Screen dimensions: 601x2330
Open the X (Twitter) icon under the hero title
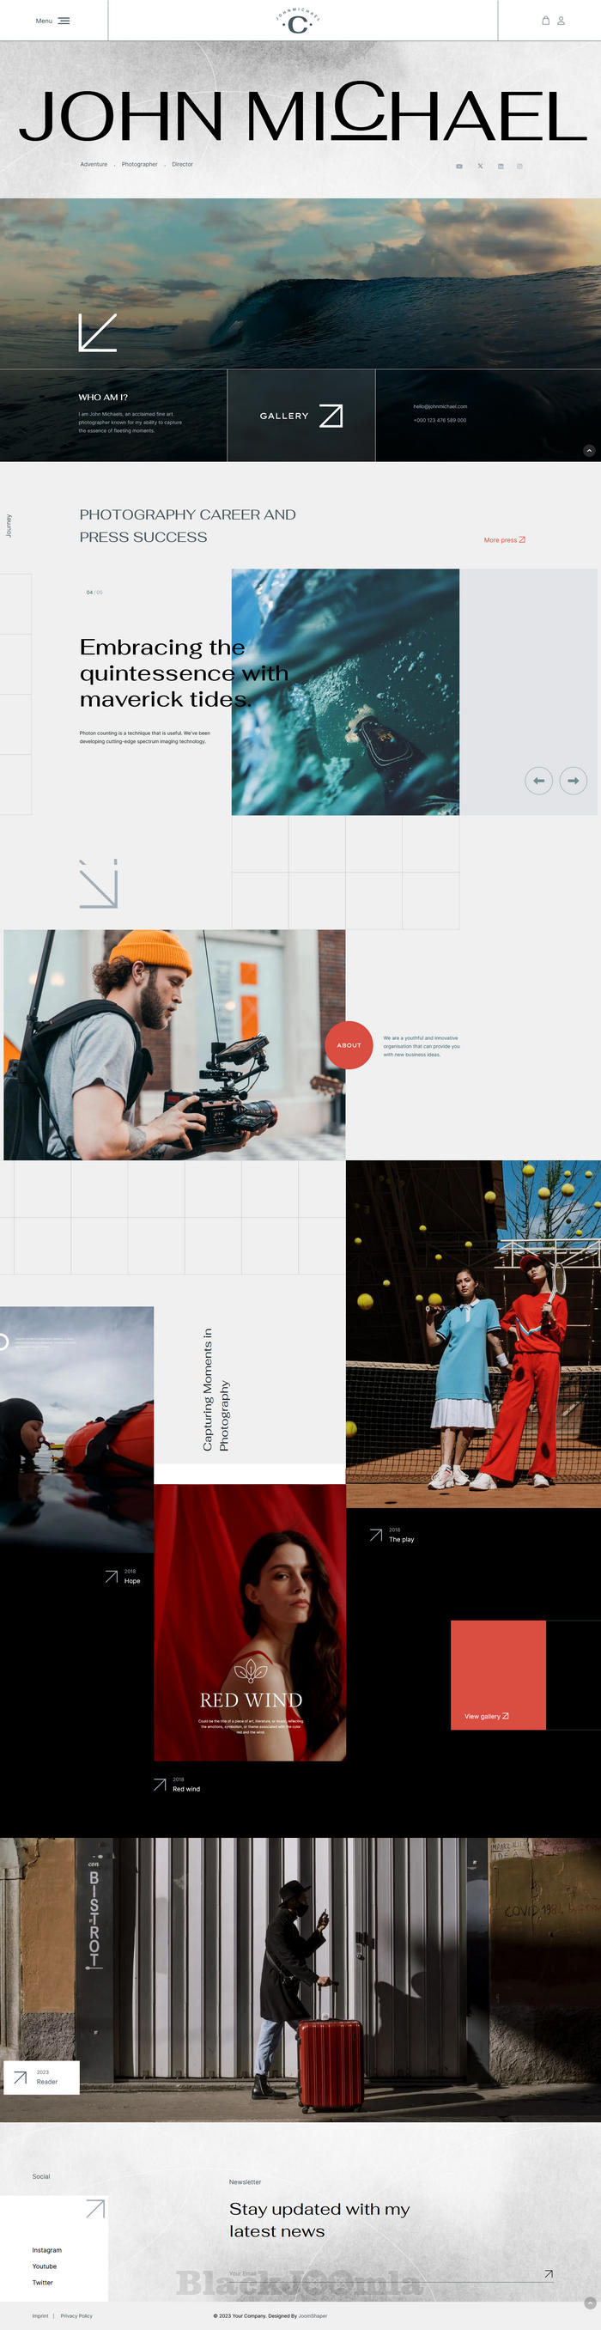point(480,167)
